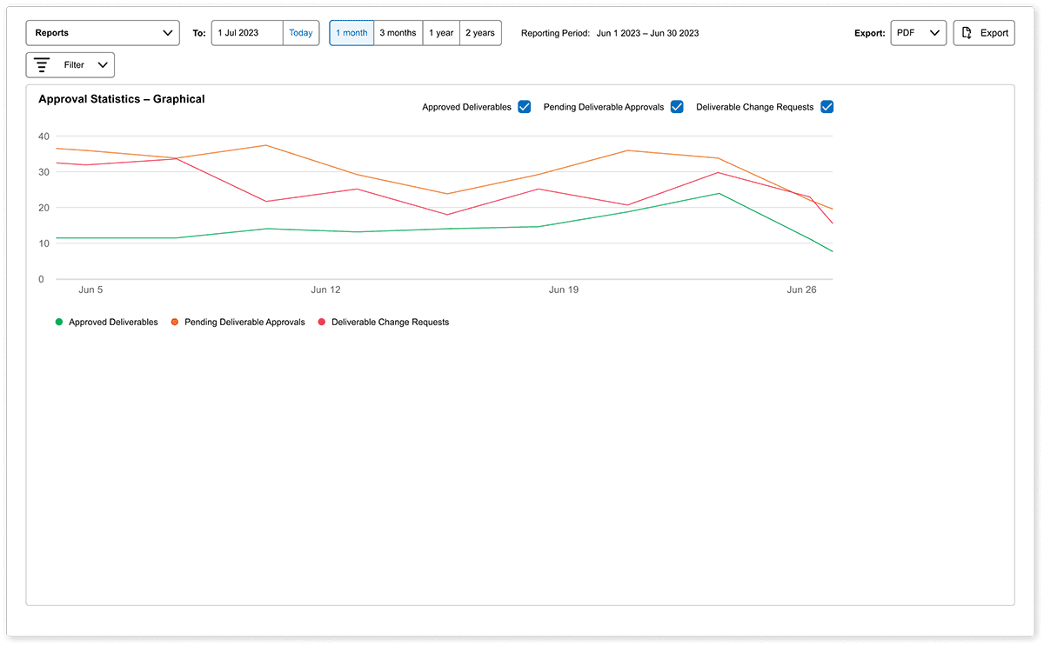Open the Reports dropdown

(103, 32)
